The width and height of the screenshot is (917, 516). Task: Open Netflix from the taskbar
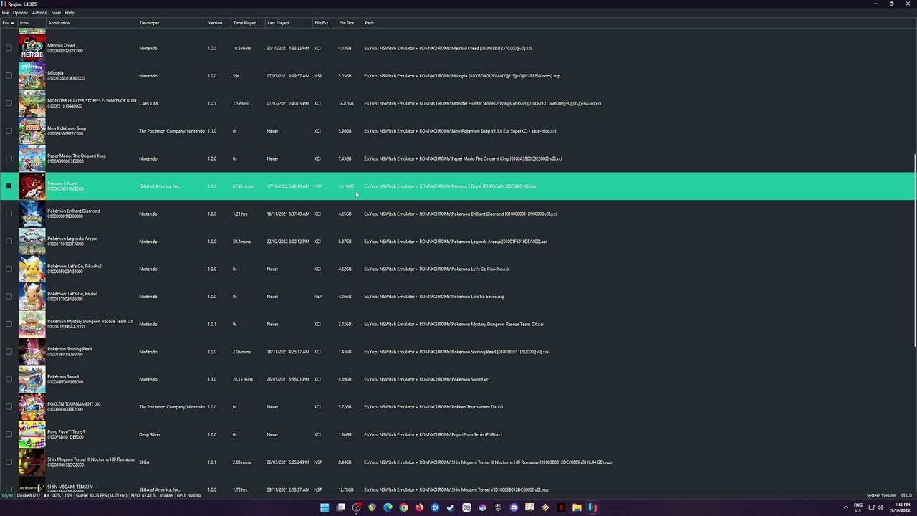561,507
